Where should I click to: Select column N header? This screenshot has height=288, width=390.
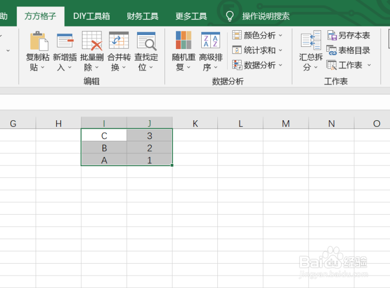click(331, 124)
